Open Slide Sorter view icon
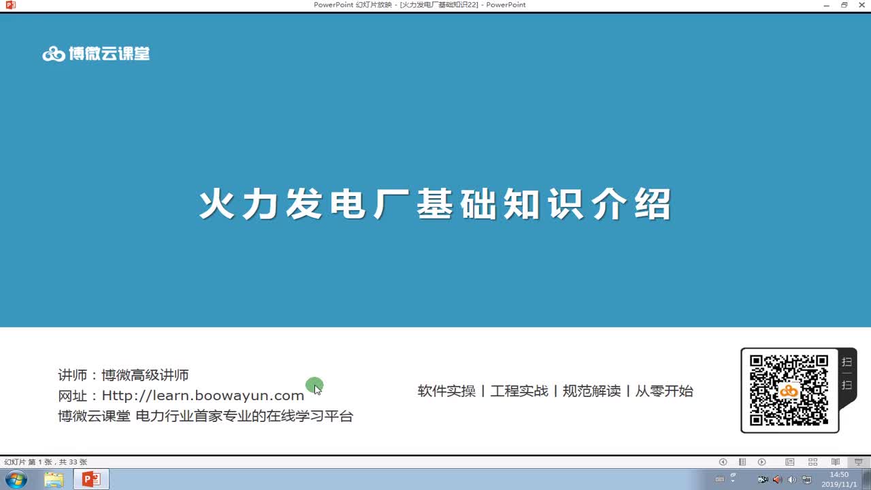 pos(812,462)
